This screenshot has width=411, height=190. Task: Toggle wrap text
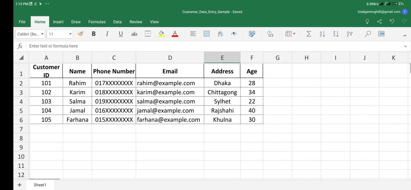point(220,34)
